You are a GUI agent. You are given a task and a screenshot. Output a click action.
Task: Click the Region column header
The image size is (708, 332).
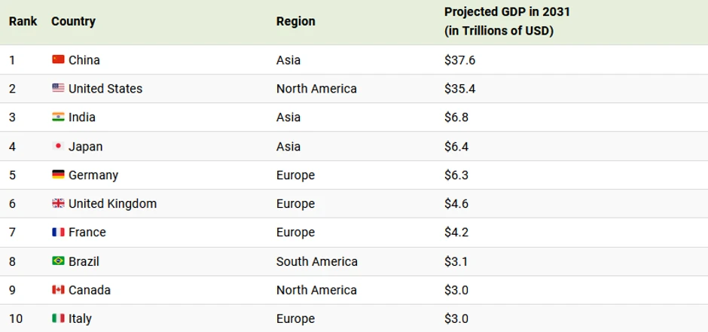click(295, 21)
